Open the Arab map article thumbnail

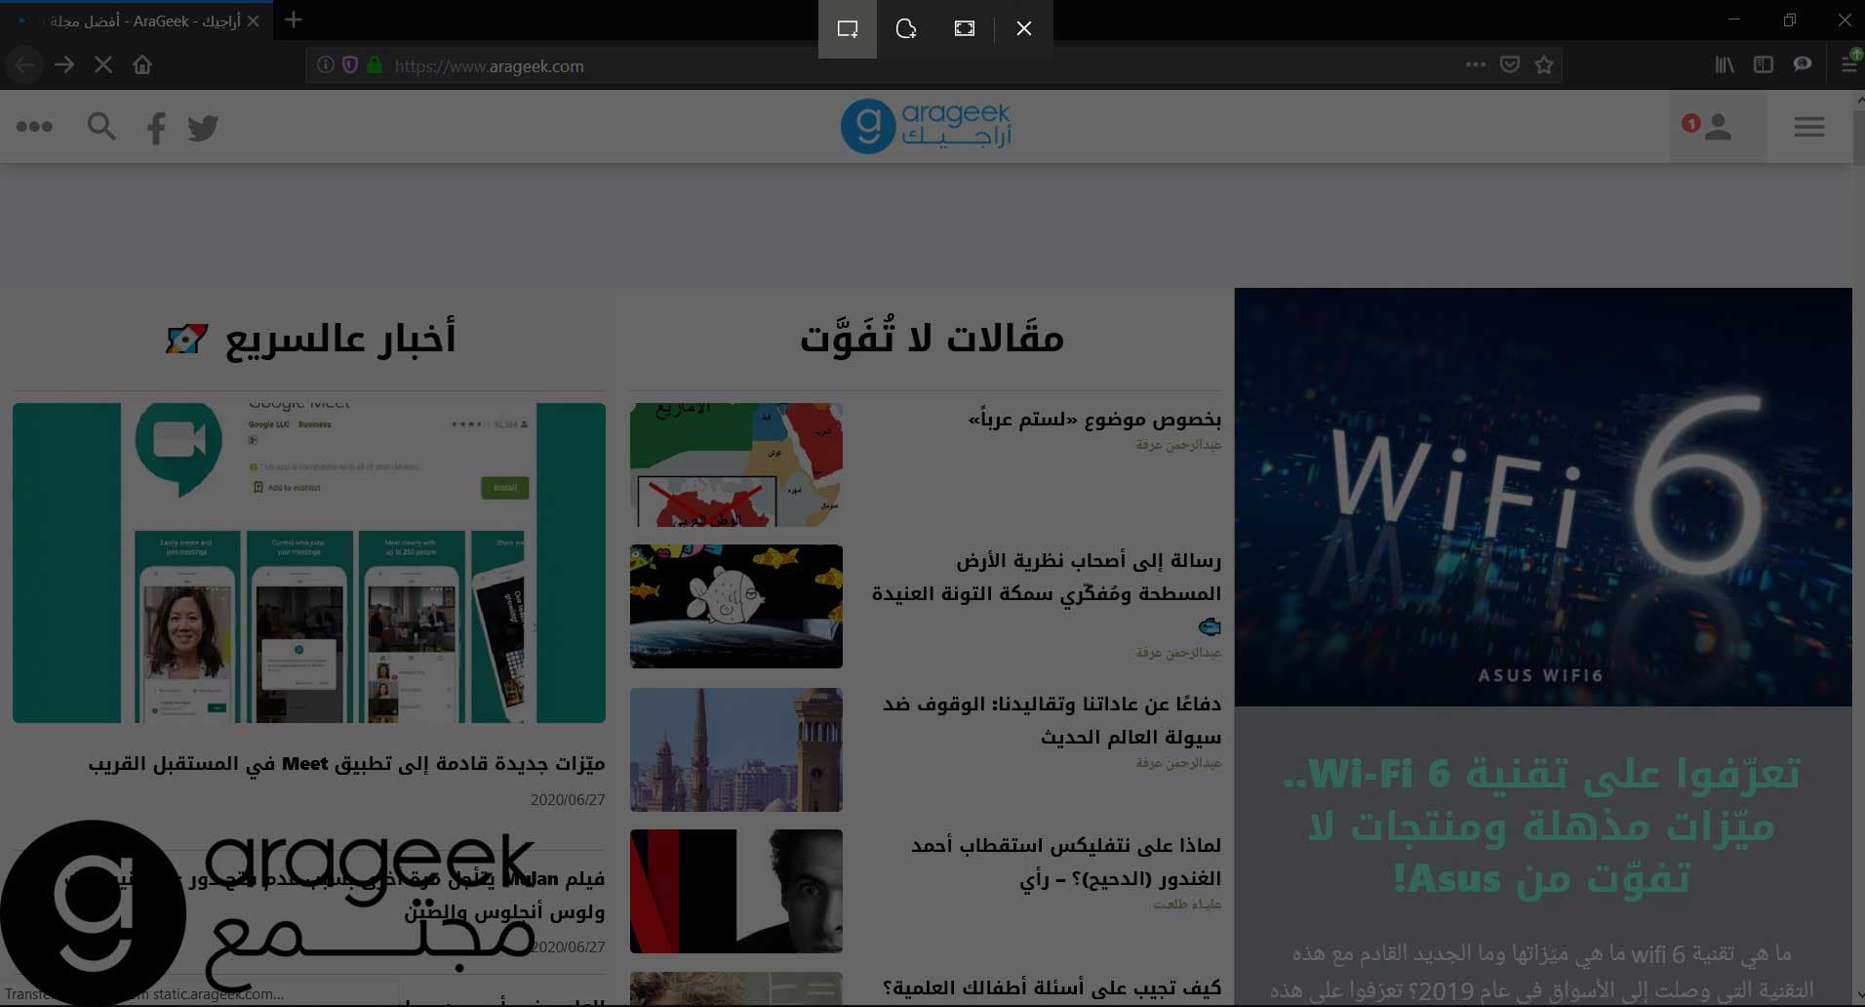[x=736, y=464]
